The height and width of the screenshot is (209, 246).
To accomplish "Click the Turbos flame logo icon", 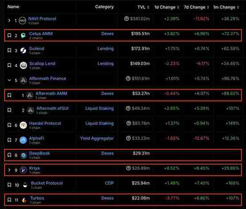I will (x=24, y=200).
